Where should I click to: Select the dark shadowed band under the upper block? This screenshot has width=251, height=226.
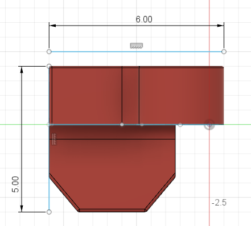(112, 132)
